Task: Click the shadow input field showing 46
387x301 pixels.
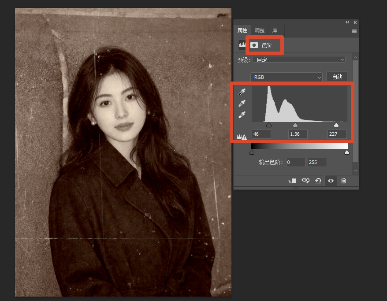Action: point(261,134)
